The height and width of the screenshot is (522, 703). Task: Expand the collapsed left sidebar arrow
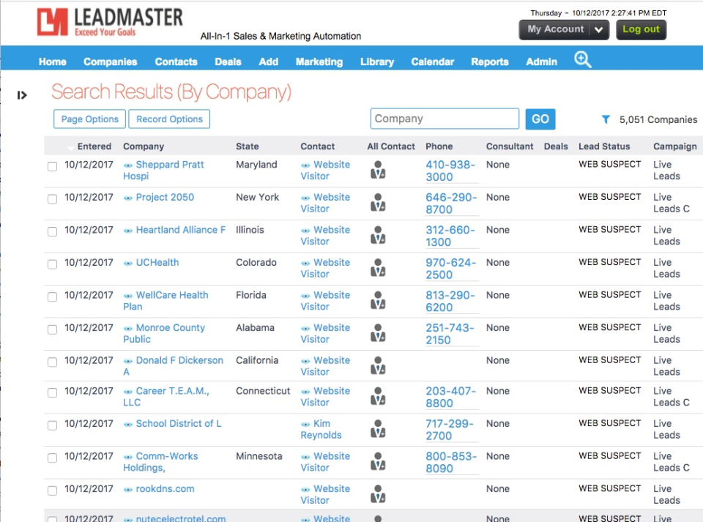(x=22, y=94)
